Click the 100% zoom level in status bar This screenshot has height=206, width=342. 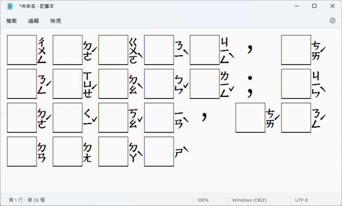click(203, 200)
